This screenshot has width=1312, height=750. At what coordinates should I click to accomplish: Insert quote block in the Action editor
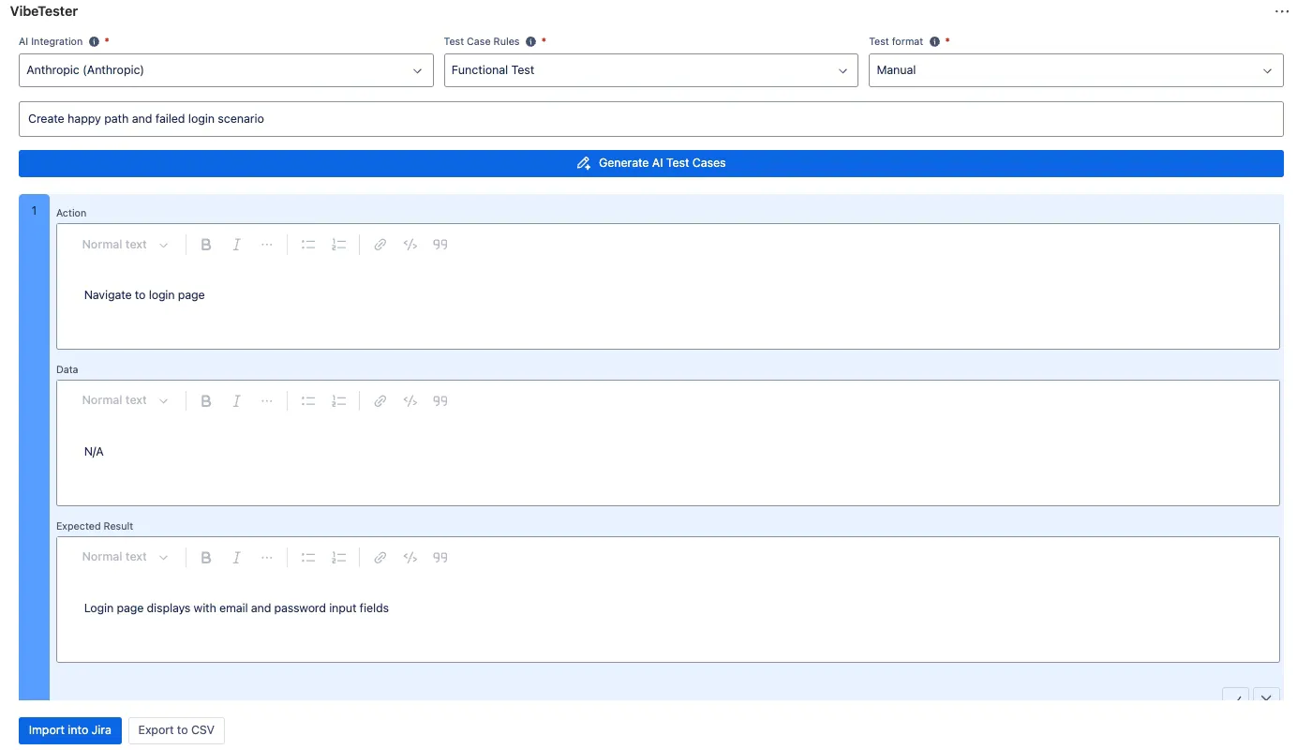pos(440,245)
